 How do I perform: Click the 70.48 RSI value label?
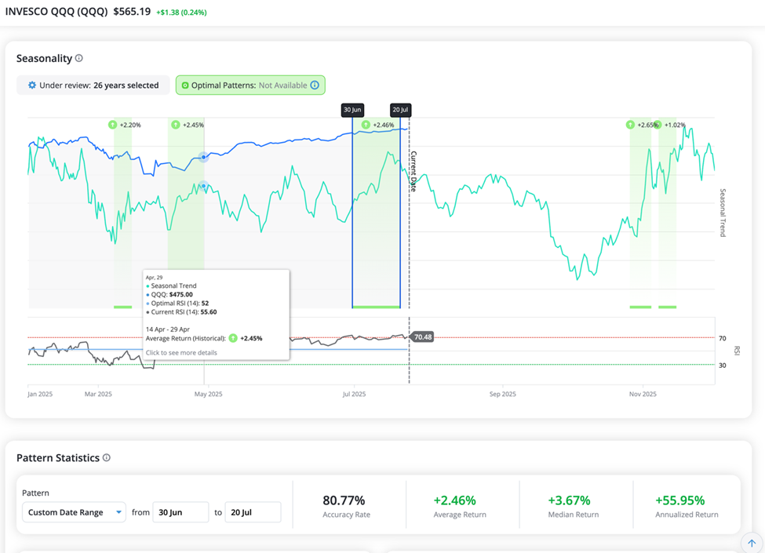pos(423,337)
